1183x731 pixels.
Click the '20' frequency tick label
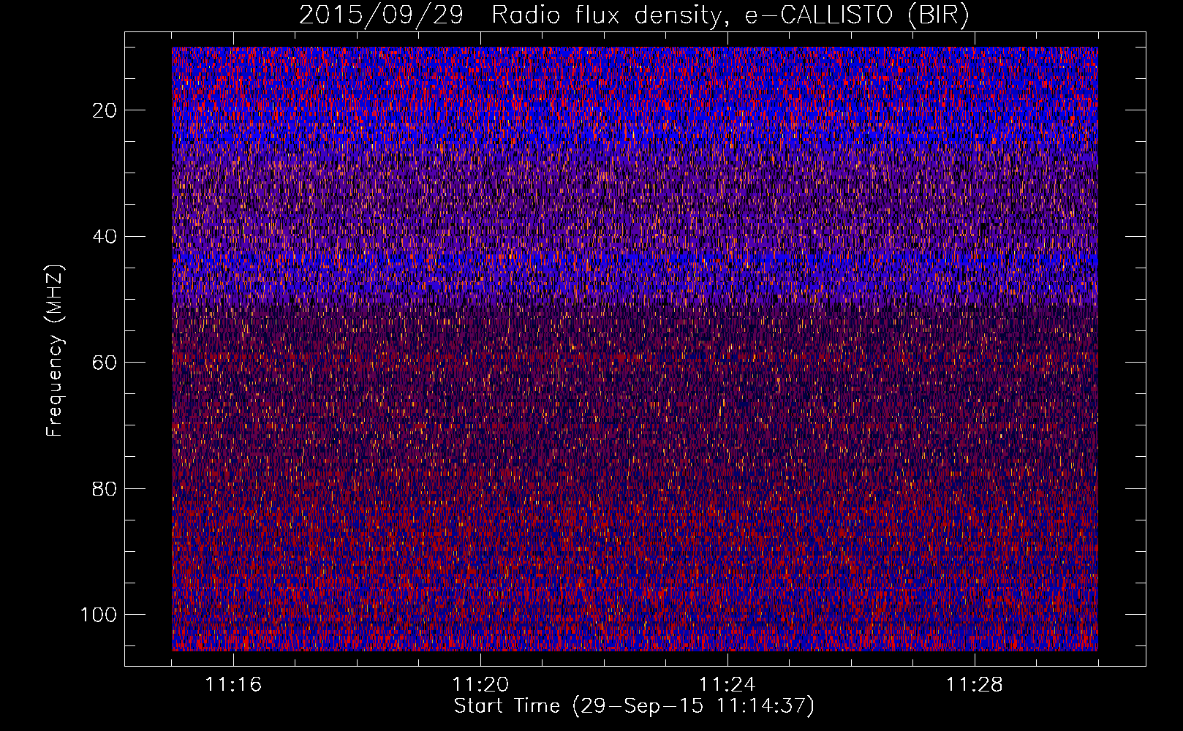click(105, 110)
